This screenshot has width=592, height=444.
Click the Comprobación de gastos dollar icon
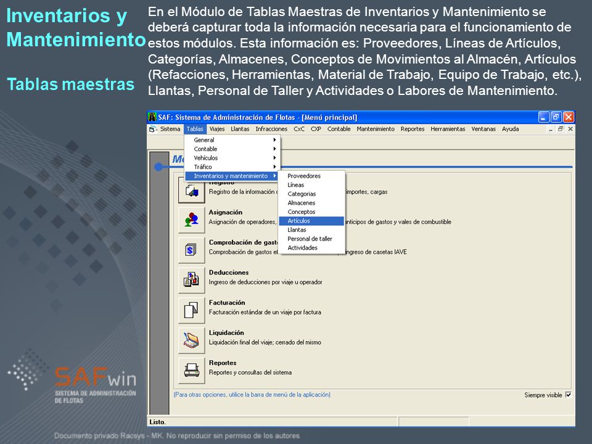191,250
